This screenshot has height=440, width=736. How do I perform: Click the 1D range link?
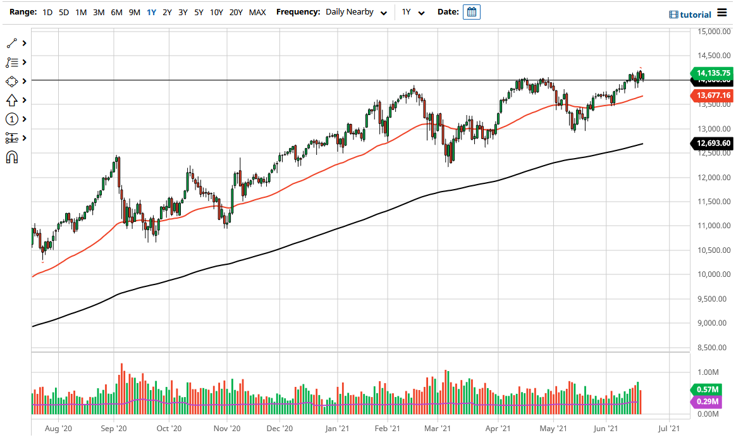(x=47, y=12)
